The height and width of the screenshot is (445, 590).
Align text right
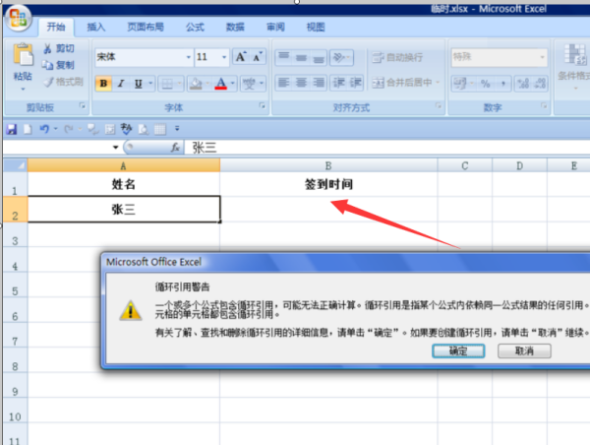tap(319, 83)
